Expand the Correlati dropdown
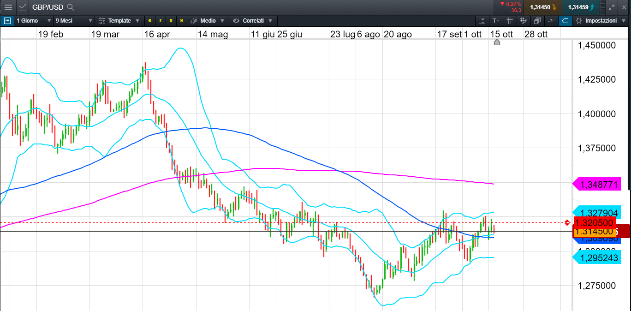The height and width of the screenshot is (311, 631). click(x=253, y=21)
